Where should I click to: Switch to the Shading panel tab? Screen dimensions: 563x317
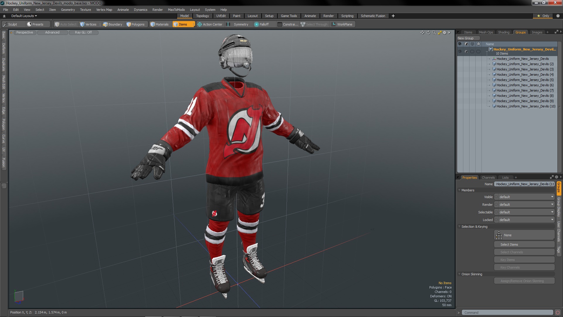[504, 32]
